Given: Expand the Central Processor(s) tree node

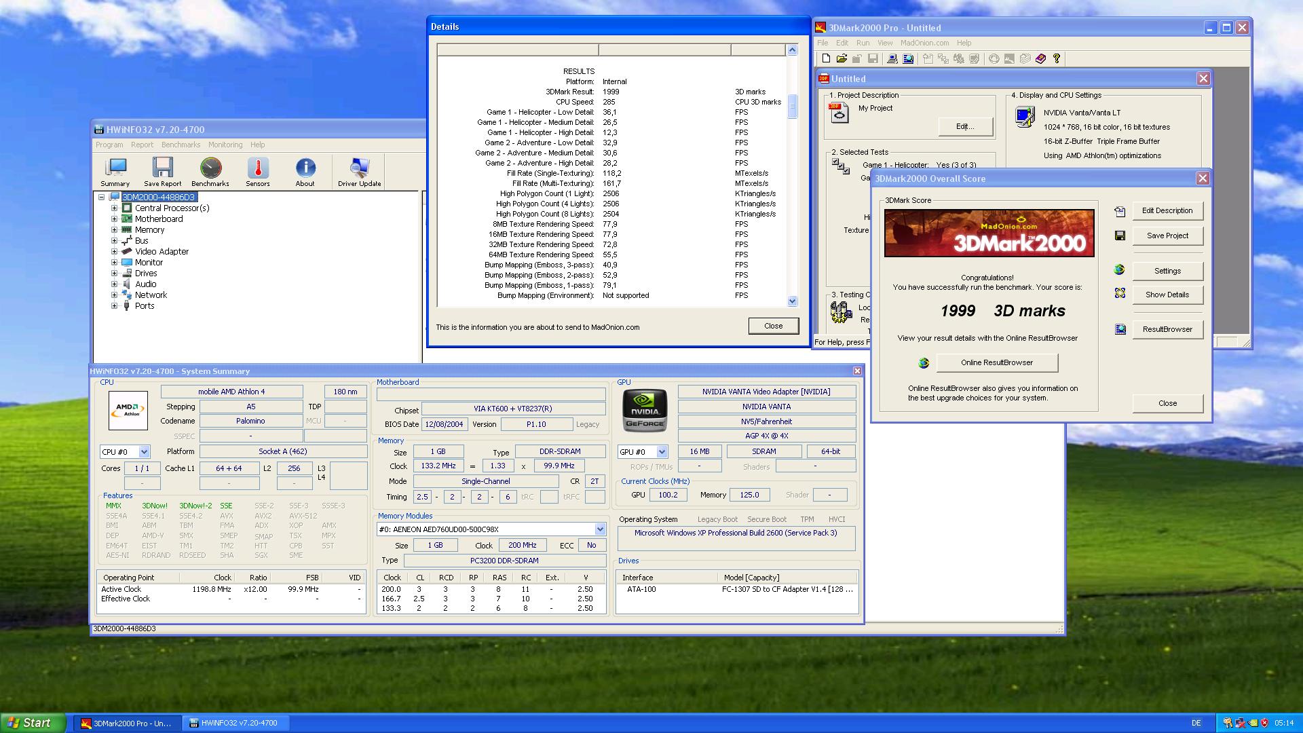Looking at the screenshot, I should point(115,208).
